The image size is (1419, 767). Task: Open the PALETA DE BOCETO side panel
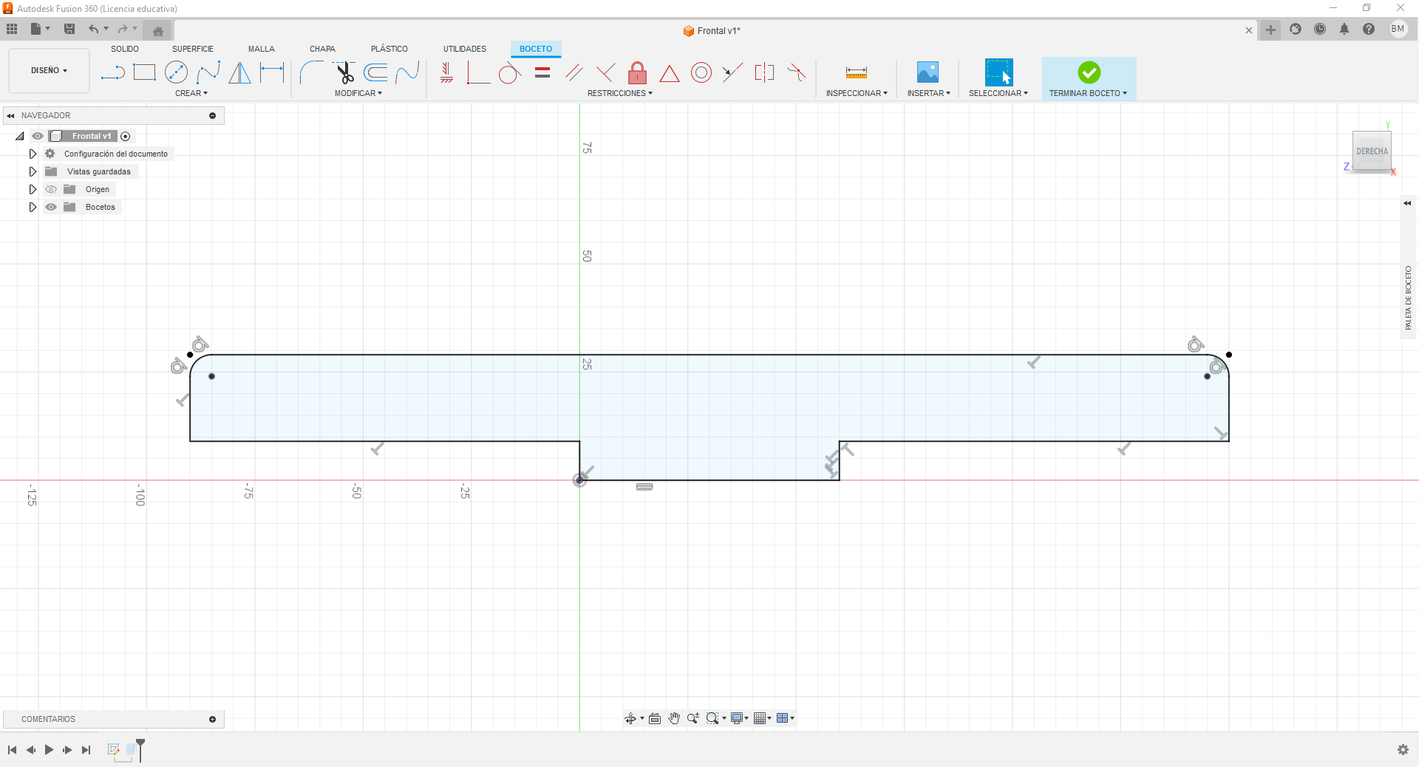click(x=1408, y=298)
